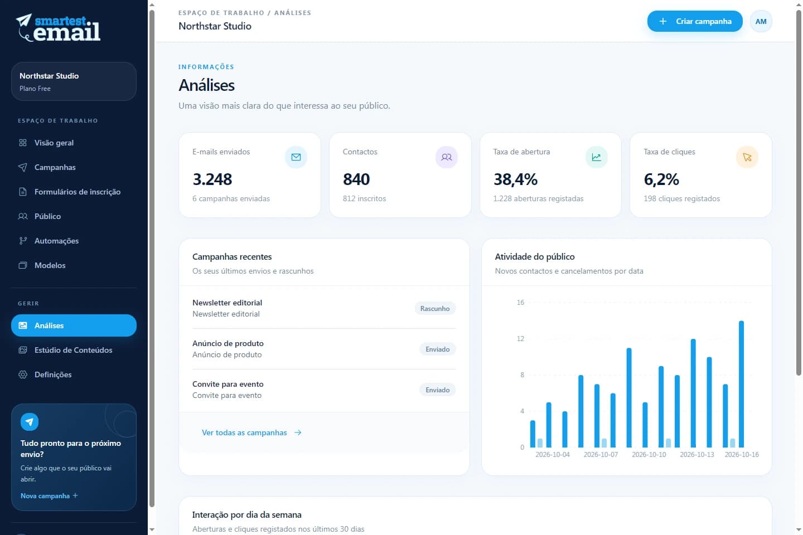The height and width of the screenshot is (535, 803).
Task: Click the smartest email logo
Action: pyautogui.click(x=58, y=28)
